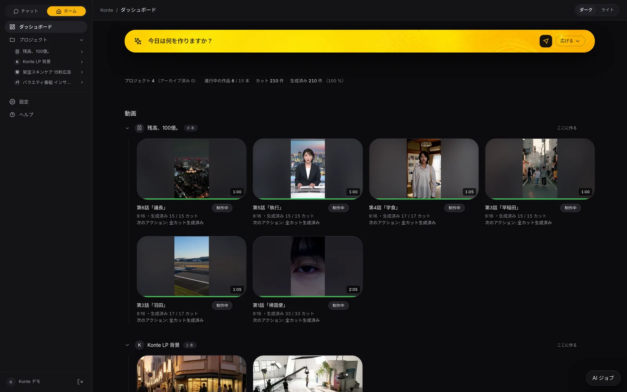
Task: Click the 制作中 badge on 第1話「帰国便」
Action: 338,306
